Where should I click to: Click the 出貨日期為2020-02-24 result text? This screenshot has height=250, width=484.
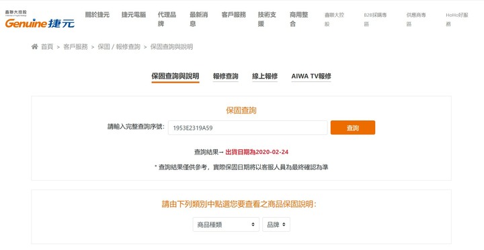(x=257, y=152)
